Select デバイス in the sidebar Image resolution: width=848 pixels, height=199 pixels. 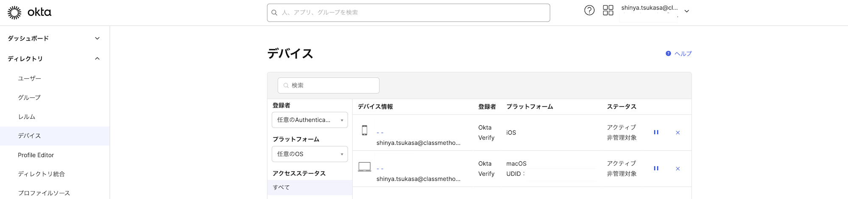(55, 136)
